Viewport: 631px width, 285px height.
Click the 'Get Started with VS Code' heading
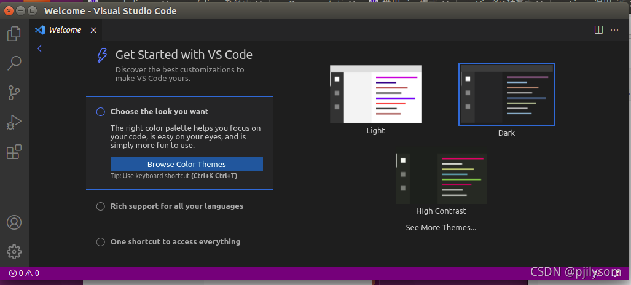click(184, 55)
